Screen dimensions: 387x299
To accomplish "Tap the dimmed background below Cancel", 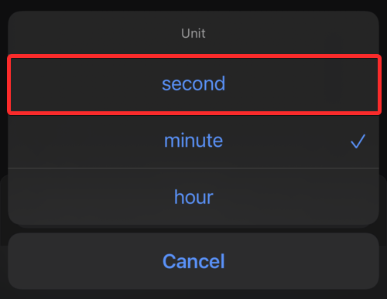I will (x=193, y=294).
